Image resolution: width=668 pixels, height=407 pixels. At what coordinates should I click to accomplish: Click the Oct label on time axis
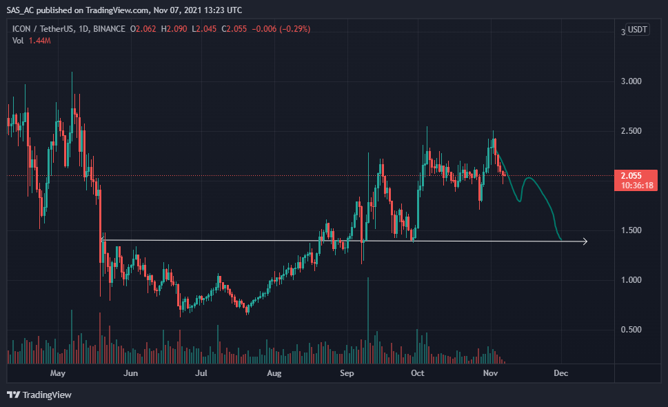[418, 373]
